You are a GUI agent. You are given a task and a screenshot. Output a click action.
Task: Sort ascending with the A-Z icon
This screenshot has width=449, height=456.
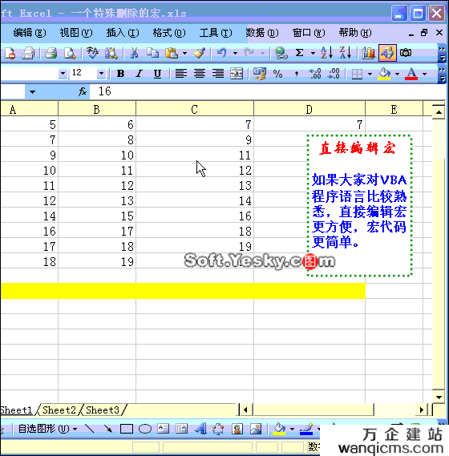(326, 53)
